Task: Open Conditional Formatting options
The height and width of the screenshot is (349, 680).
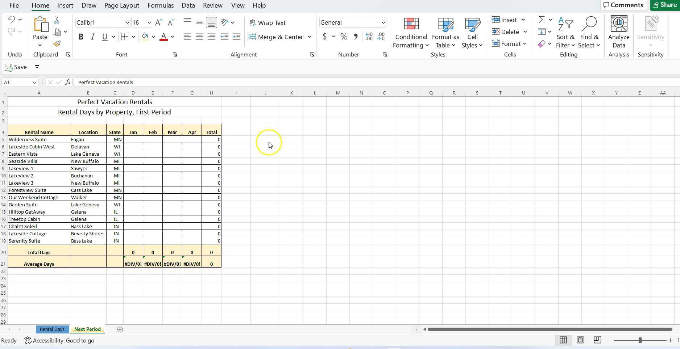Action: click(410, 33)
